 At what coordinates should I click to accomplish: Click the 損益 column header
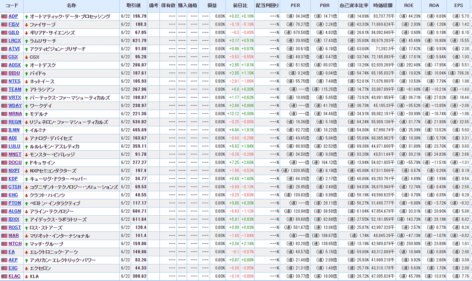pyautogui.click(x=212, y=6)
